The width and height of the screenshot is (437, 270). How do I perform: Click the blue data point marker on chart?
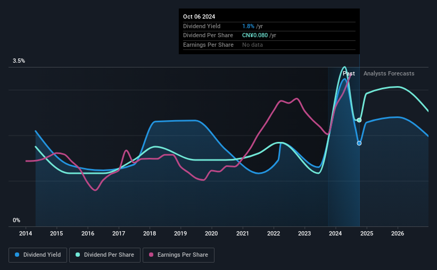click(x=359, y=143)
